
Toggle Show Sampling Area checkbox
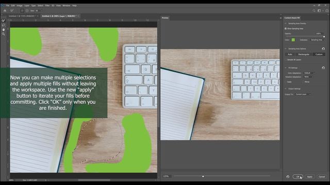point(286,29)
